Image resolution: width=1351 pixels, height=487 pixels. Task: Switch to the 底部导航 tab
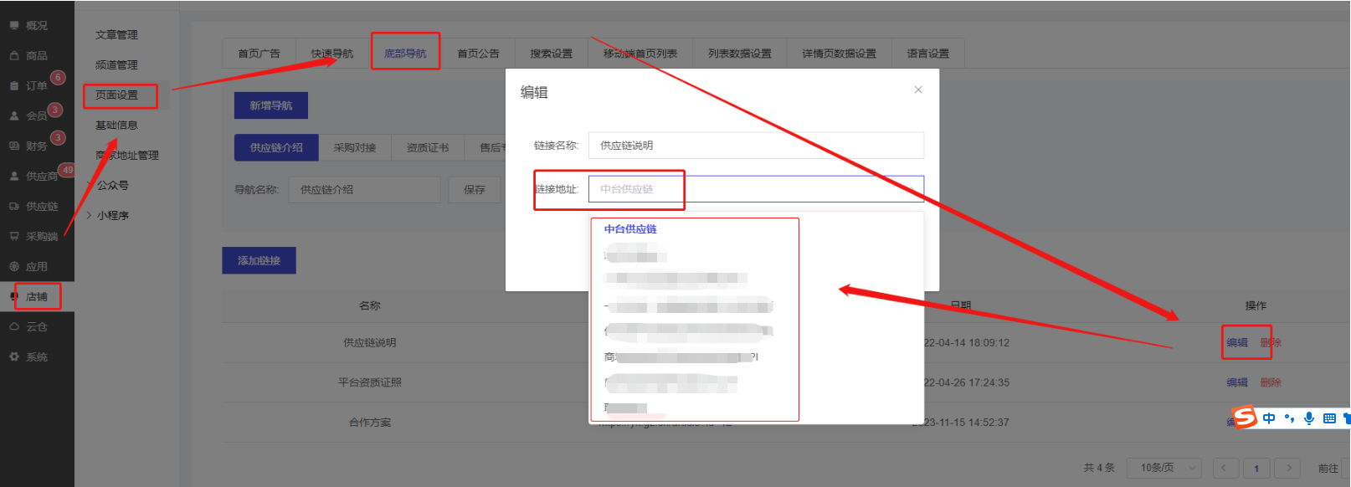[405, 54]
